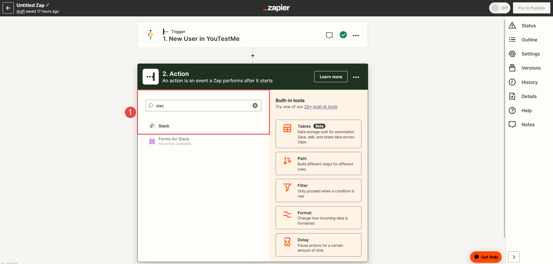This screenshot has height=264, width=553.
Task: Click the app search field containing slac
Action: coord(203,106)
